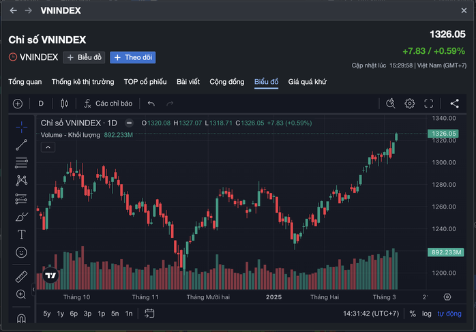The height and width of the screenshot is (332, 476).
Task: Close the VNINDEX dialog
Action: (464, 11)
